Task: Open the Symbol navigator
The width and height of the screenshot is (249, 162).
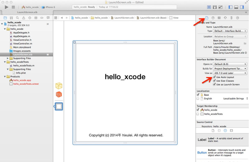Action: pyautogui.click(x=11, y=18)
